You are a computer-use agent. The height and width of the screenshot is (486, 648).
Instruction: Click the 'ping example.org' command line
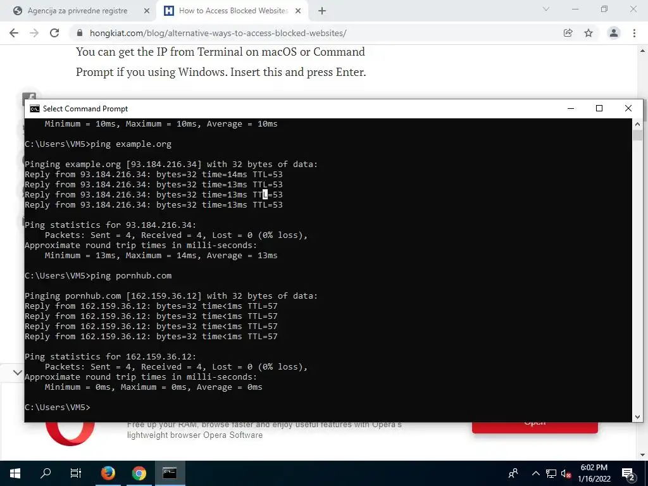(98, 144)
